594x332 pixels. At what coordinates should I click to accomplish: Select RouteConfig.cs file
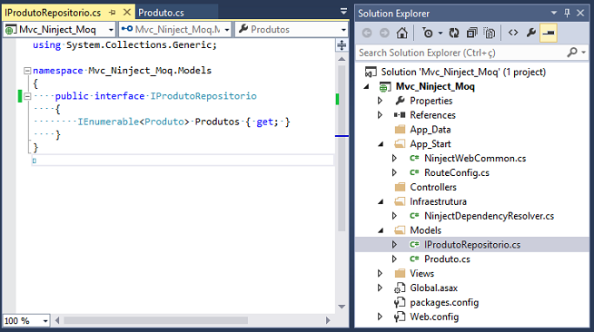point(457,173)
